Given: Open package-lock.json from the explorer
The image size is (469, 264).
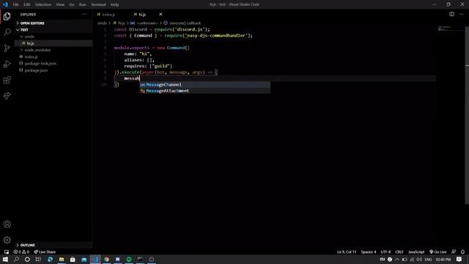Looking at the screenshot, I should [53, 64].
